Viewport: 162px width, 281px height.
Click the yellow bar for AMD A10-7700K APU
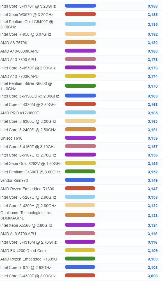click(x=80, y=76)
